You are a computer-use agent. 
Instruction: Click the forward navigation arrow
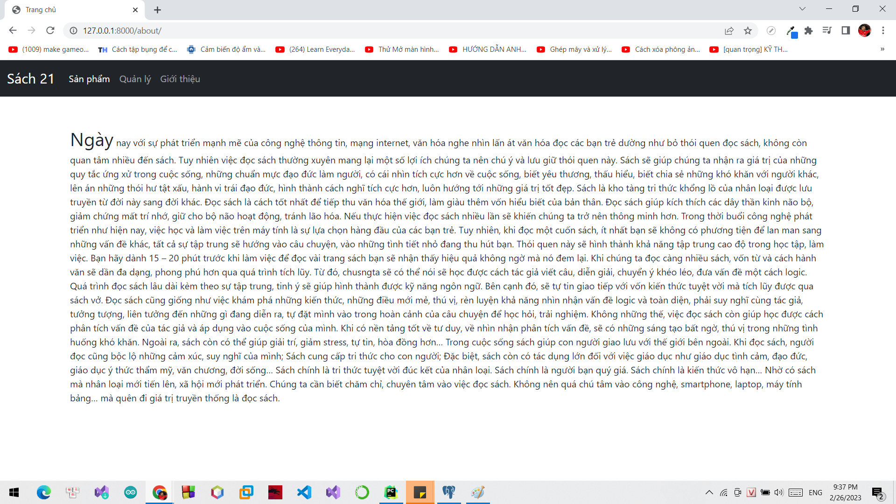tap(31, 30)
